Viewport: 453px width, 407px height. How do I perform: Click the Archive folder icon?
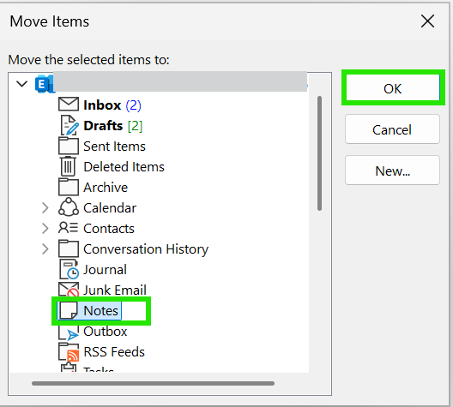(x=69, y=187)
